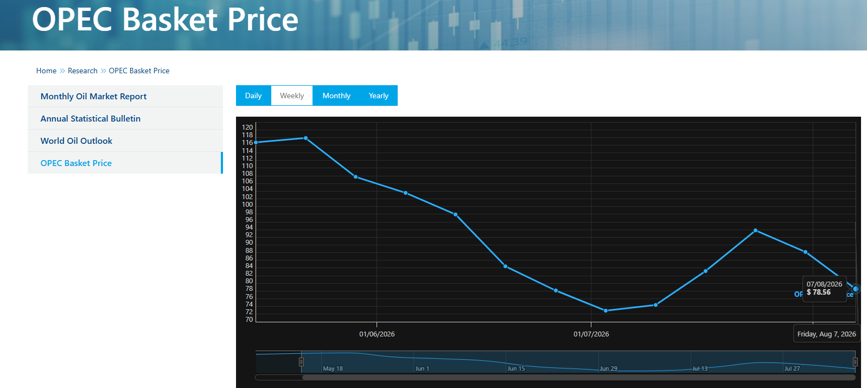
Task: Click the left range slider handle
Action: coord(301,362)
